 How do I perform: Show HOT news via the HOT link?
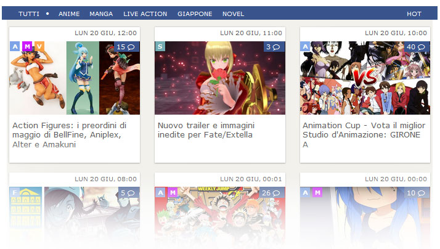[x=414, y=14]
